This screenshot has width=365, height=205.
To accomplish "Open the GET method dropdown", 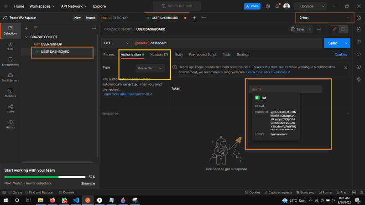I will [116, 43].
